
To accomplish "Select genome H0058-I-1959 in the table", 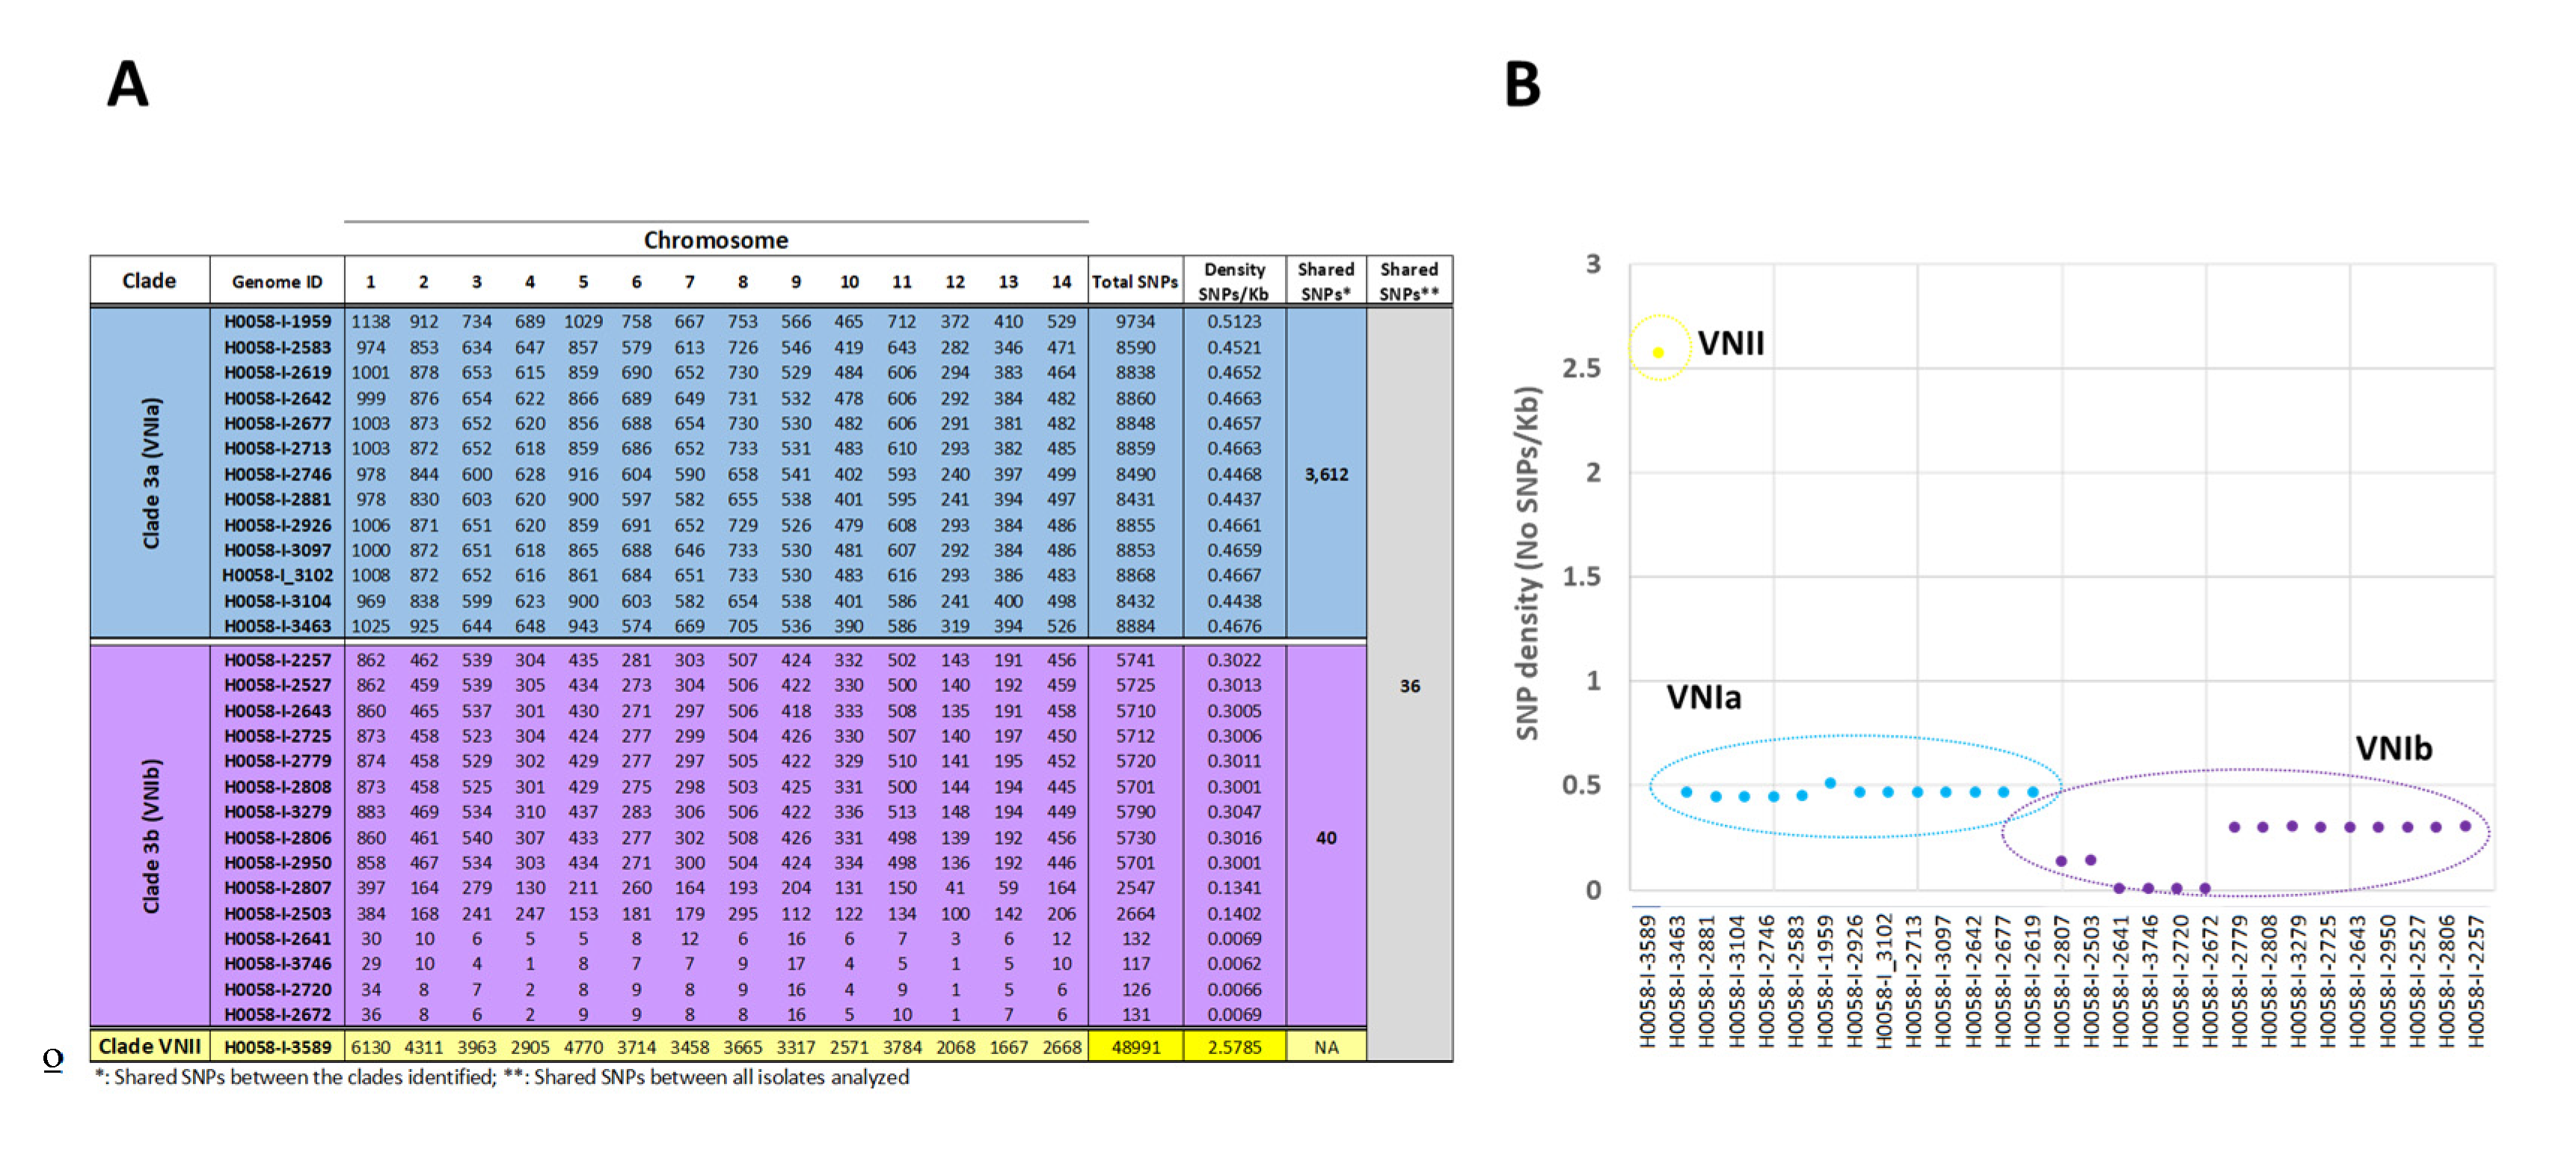I will pyautogui.click(x=277, y=322).
